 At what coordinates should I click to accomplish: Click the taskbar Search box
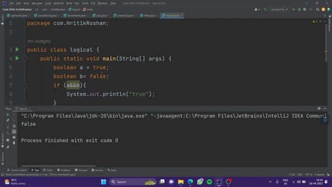coord(133,182)
